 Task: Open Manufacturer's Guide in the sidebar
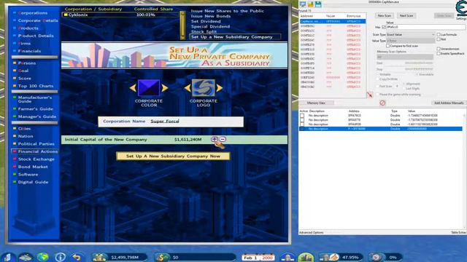[x=34, y=99]
